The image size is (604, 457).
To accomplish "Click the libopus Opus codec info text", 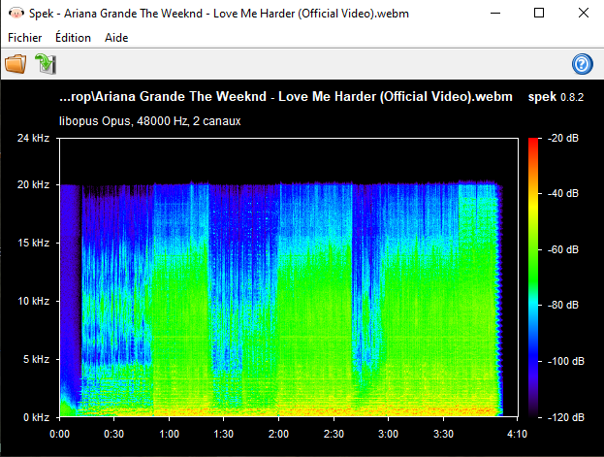I will tap(150, 121).
